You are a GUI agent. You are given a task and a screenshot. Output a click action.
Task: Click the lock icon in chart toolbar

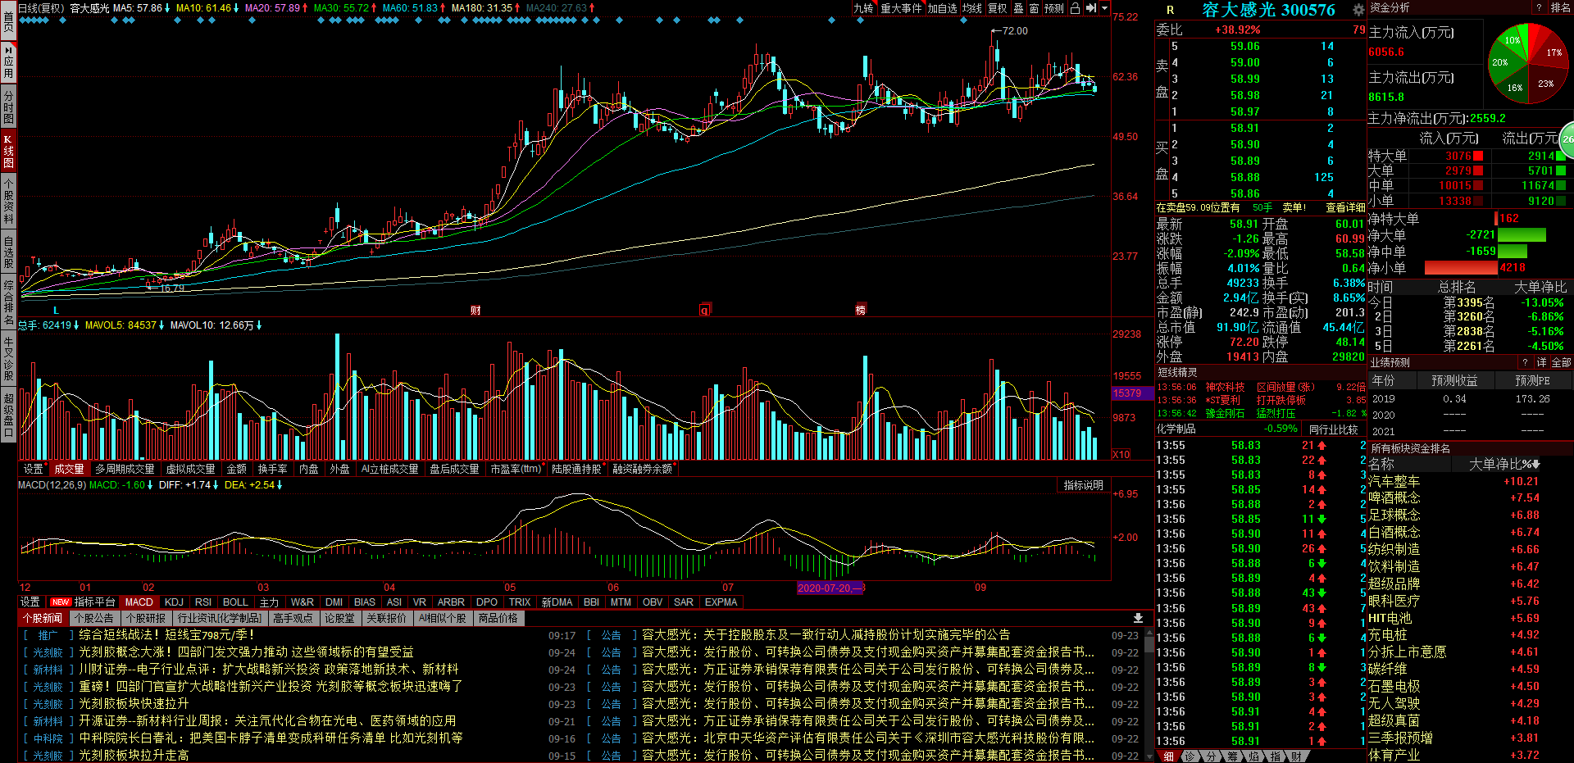1075,8
